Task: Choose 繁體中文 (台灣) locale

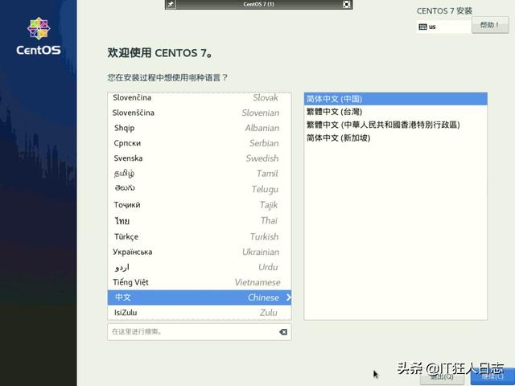Action: click(395, 112)
